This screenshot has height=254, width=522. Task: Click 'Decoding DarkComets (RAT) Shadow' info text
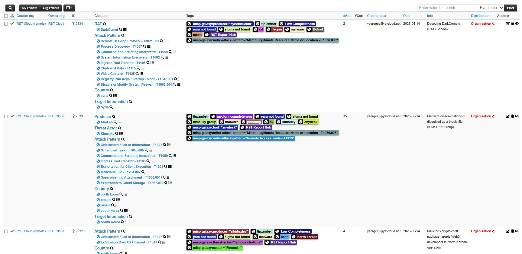coord(443,26)
